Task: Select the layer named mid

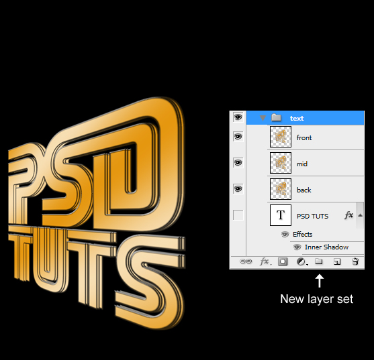Action: [x=302, y=164]
